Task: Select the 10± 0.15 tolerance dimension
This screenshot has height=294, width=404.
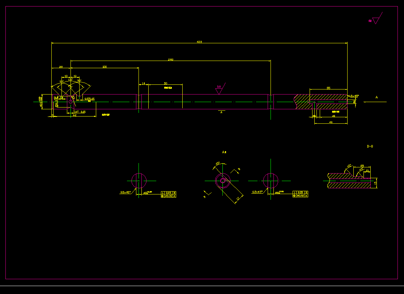Action: tap(80, 112)
